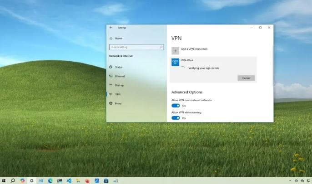Screen dimensions: 312x184
Task: Open the Windows Start menu
Action: coord(4,181)
